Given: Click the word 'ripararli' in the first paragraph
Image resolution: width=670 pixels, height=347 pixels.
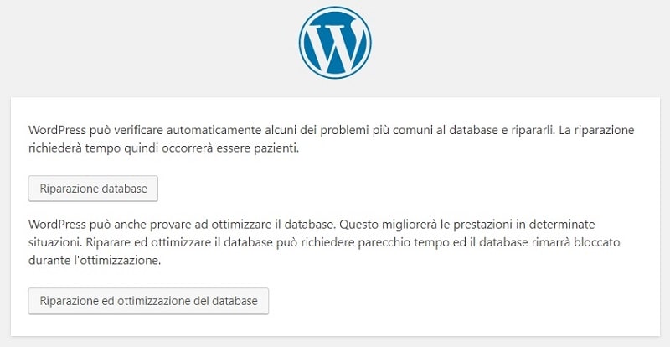Looking at the screenshot, I should [x=528, y=131].
